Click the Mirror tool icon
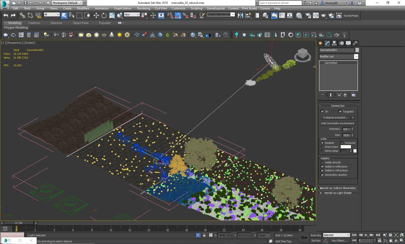Screen dimensions: 405x244 pyautogui.click(x=240, y=16)
